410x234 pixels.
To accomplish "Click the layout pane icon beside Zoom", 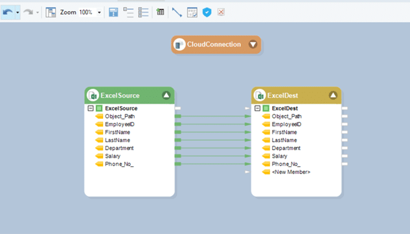I will [x=51, y=12].
